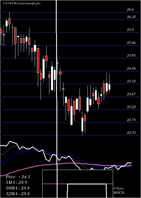Image resolution: width=141 pixels, height=198 pixels.
Task: Click the 24.56 price axis label
Action: 131,68
